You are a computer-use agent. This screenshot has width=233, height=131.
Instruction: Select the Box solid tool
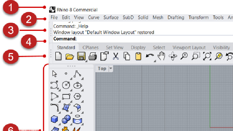54,119
